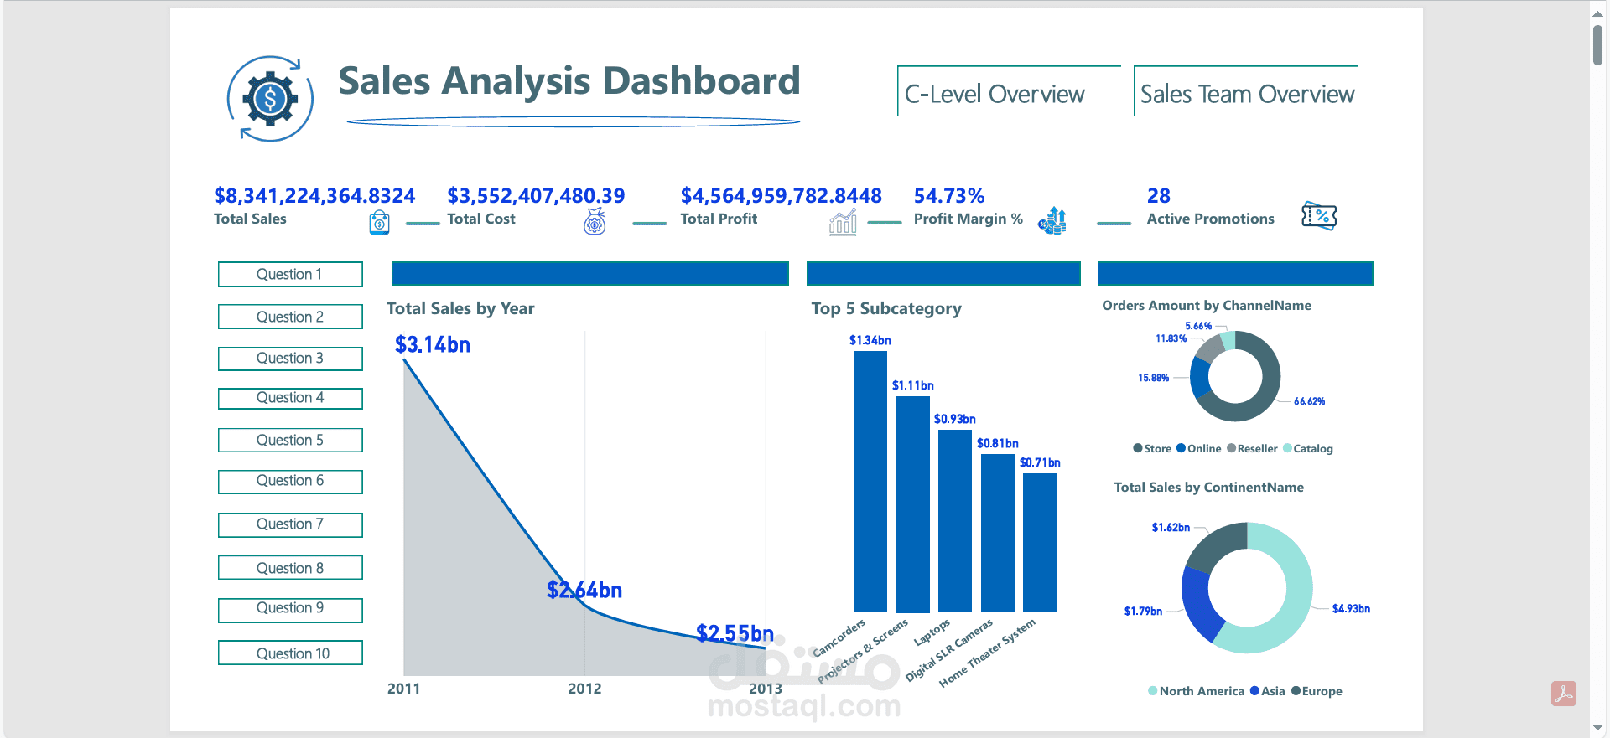Click the $2.55bn data label for 2013
This screenshot has height=738, width=1610.
tap(735, 632)
